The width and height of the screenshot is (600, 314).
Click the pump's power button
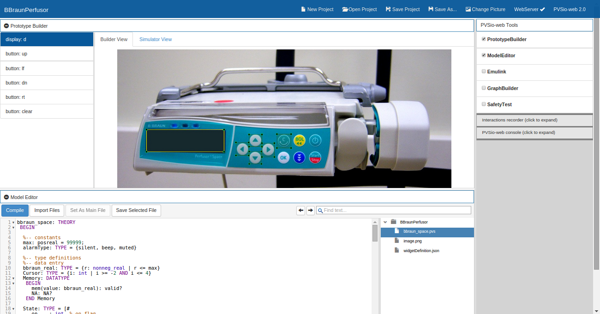point(315,140)
